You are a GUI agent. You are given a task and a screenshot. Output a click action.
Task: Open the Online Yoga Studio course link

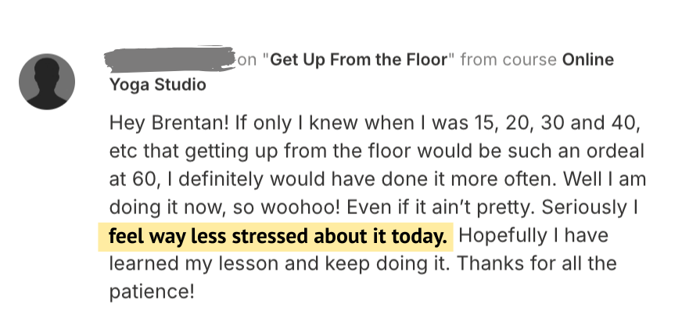click(587, 60)
